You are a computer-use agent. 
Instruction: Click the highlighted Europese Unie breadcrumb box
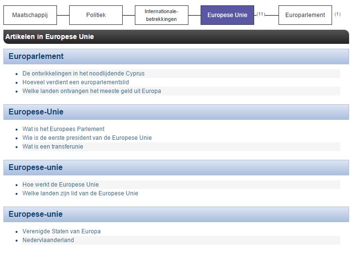coord(227,15)
